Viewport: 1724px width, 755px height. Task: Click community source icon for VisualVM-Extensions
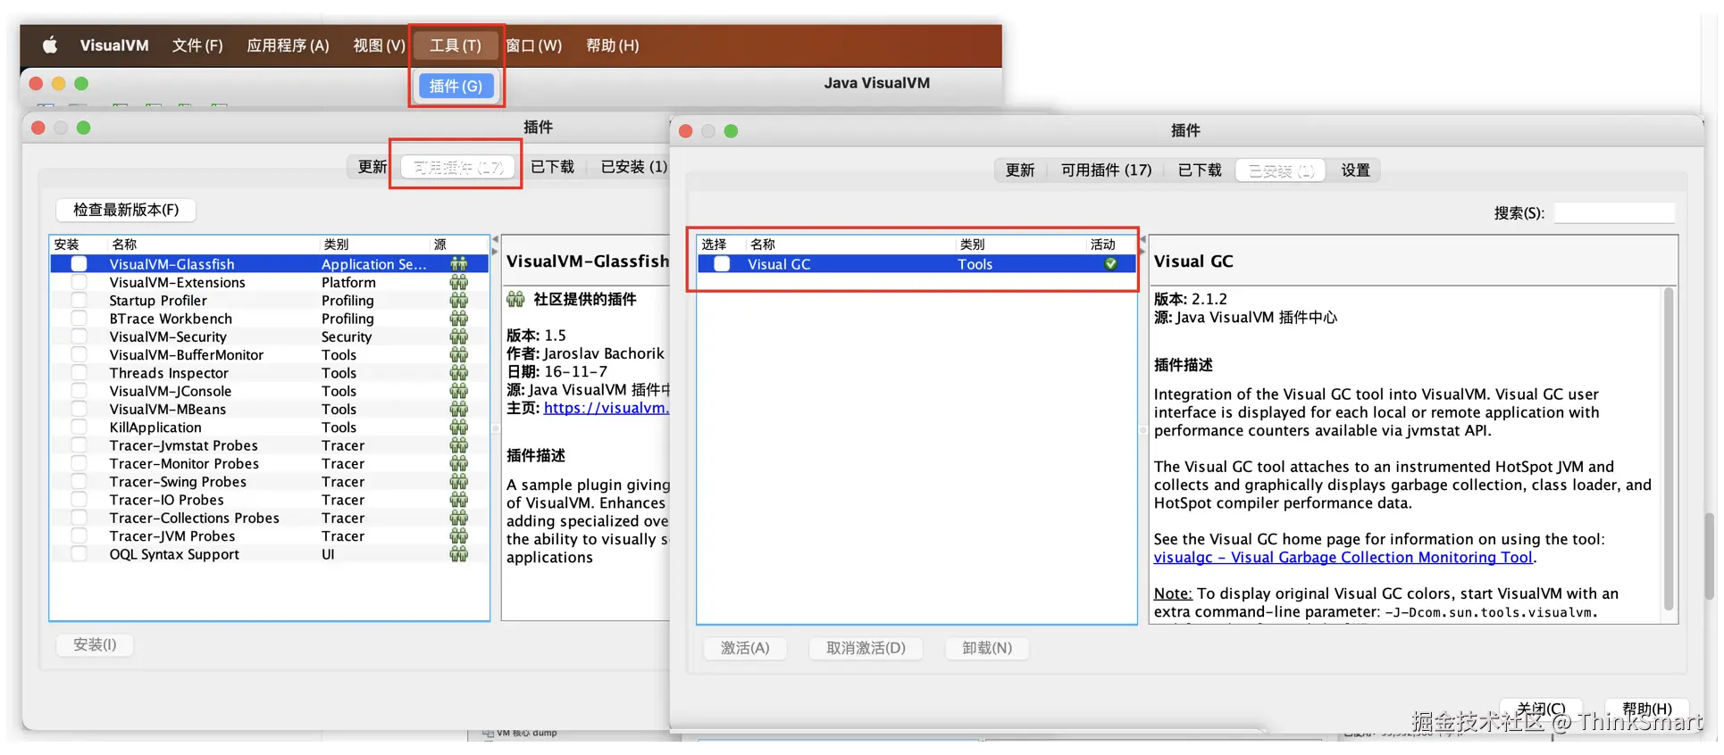(459, 282)
